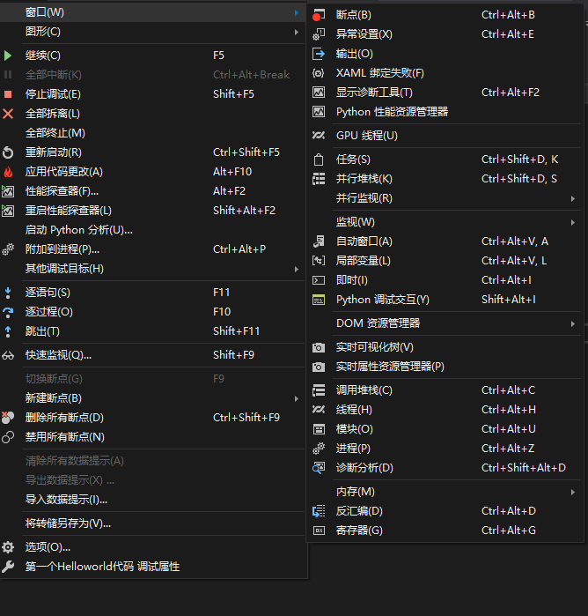The image size is (588, 616).
Task: Open 即时(I) window
Action: point(445,280)
